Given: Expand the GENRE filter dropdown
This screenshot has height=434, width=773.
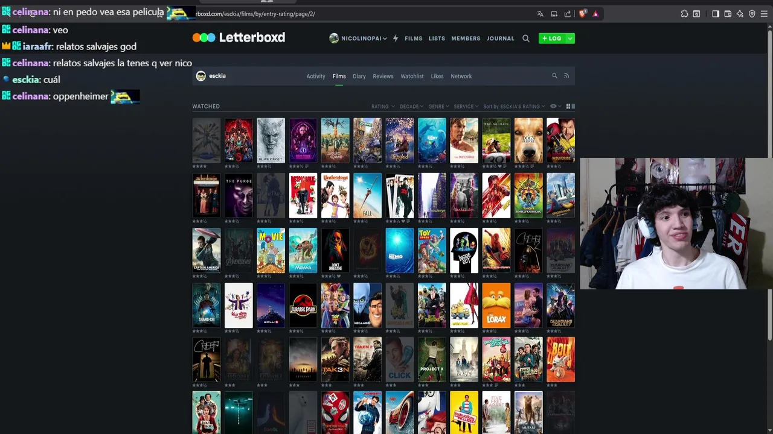Looking at the screenshot, I should [439, 106].
